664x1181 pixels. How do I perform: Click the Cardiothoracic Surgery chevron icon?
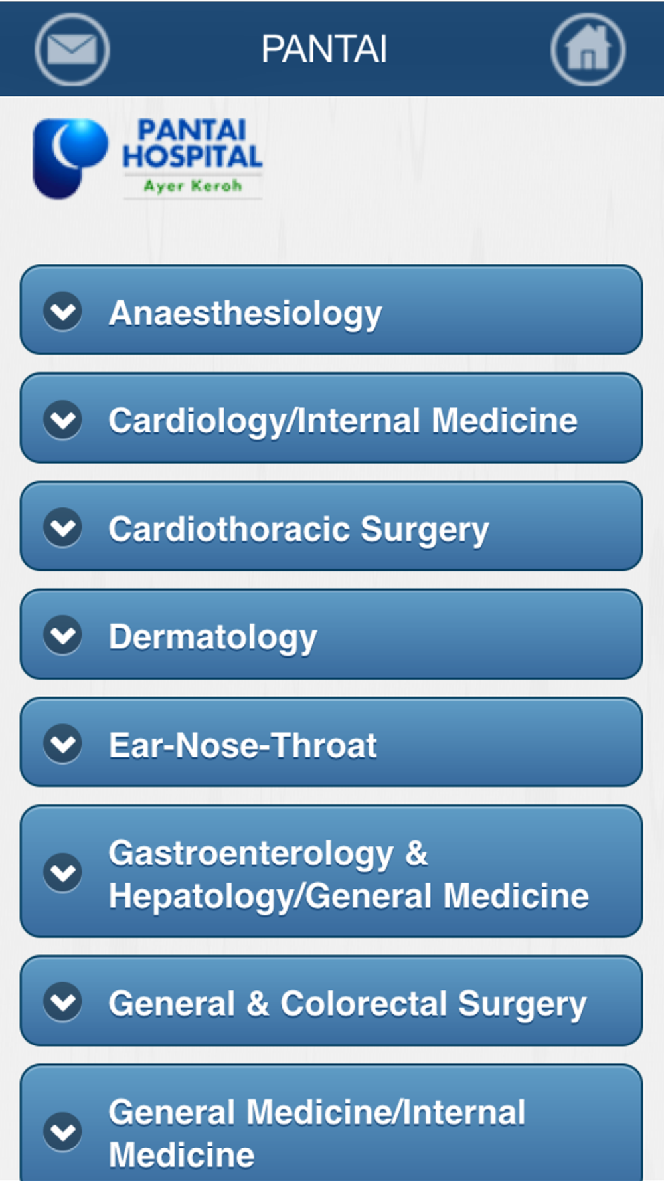point(63,527)
